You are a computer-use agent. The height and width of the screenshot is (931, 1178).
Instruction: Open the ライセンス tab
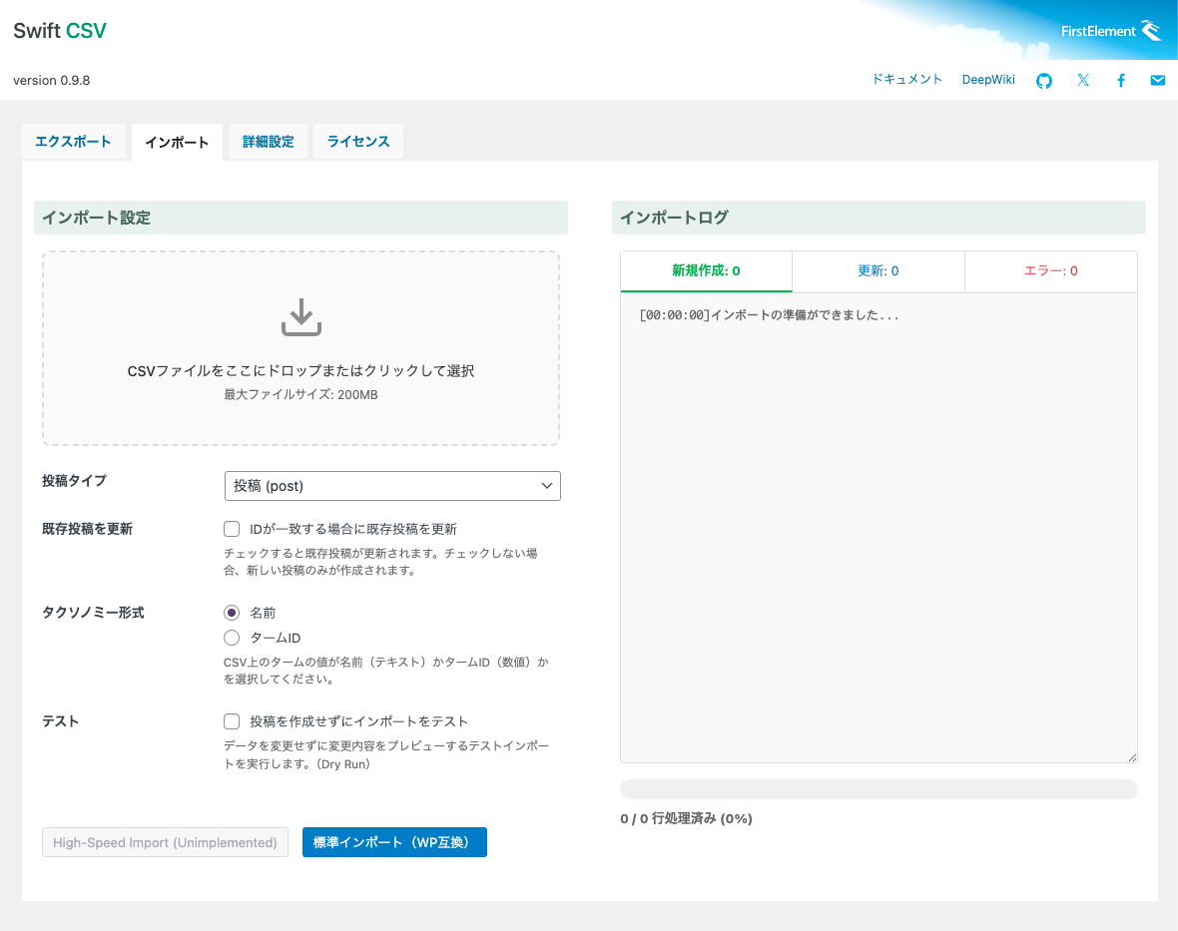pyautogui.click(x=358, y=142)
